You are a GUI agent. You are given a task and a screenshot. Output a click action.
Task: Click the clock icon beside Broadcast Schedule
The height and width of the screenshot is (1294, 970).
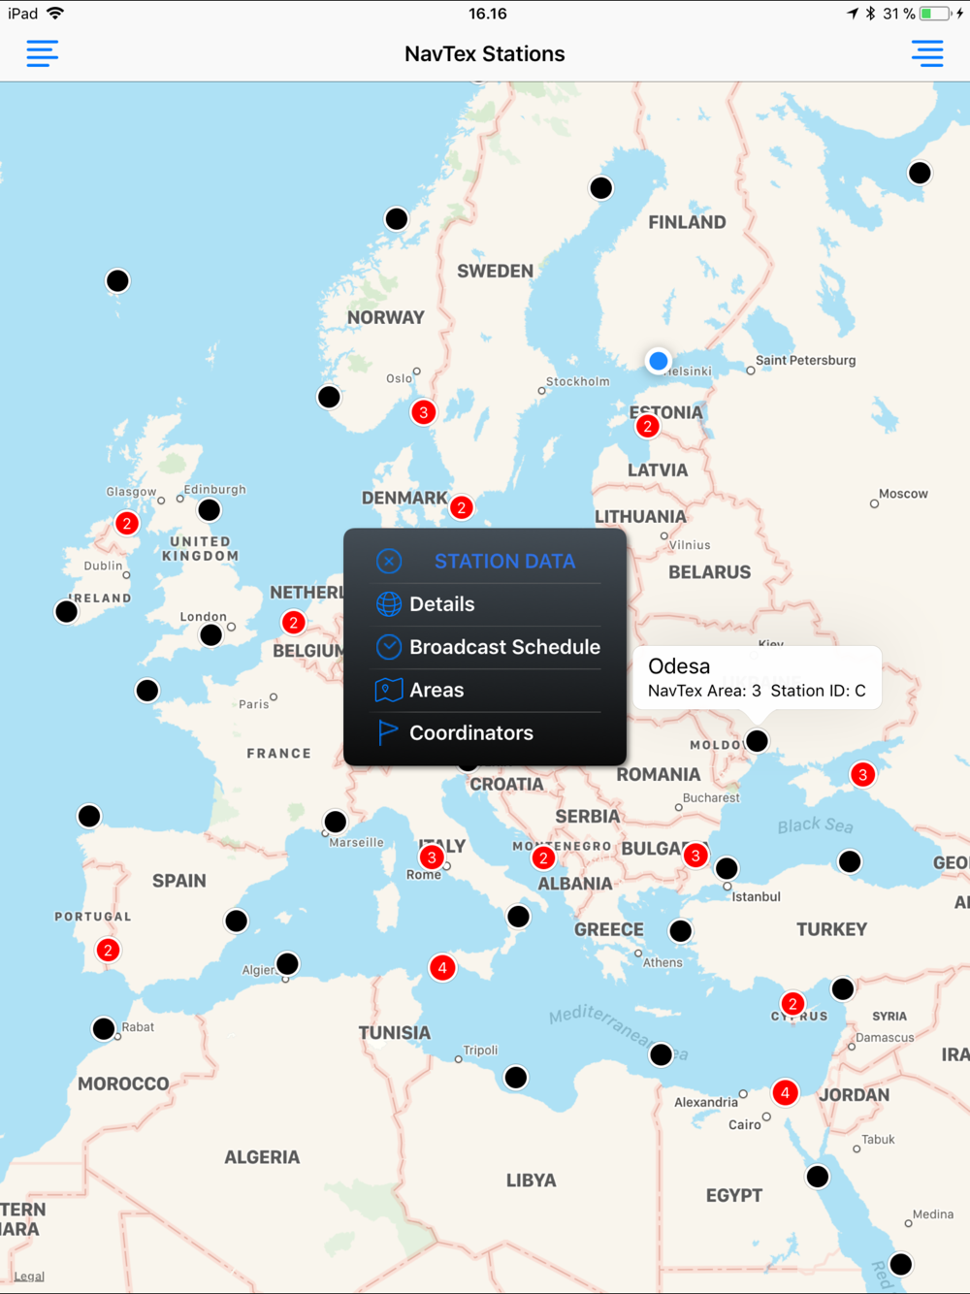[389, 647]
